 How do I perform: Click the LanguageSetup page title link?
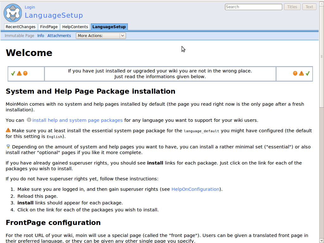(54, 15)
